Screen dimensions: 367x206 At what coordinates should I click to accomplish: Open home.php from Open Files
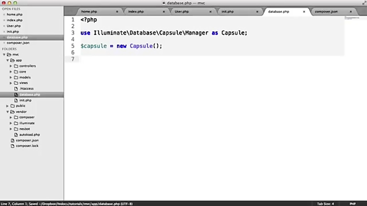tap(15, 15)
